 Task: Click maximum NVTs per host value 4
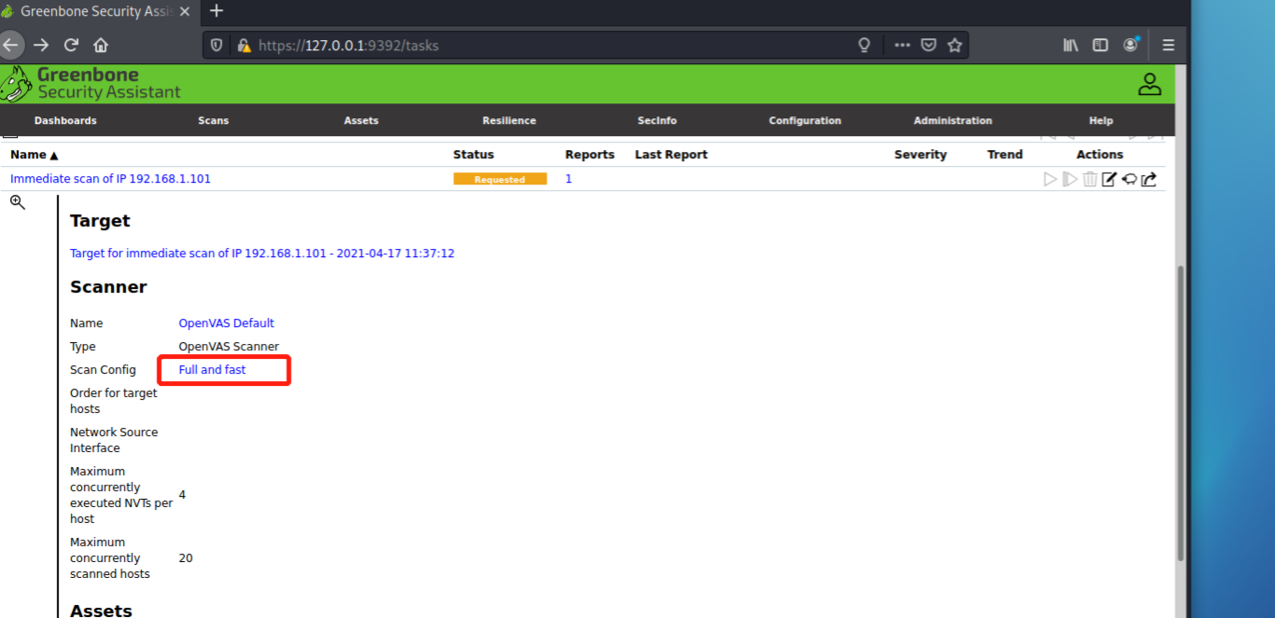[182, 495]
